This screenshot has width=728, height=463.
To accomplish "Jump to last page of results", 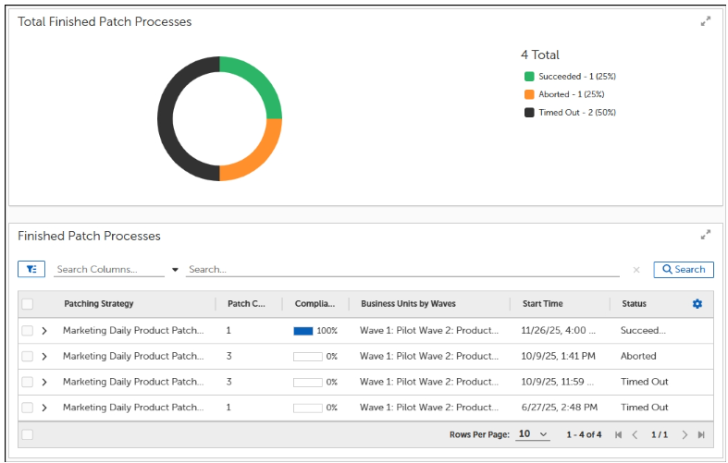I will click(701, 434).
